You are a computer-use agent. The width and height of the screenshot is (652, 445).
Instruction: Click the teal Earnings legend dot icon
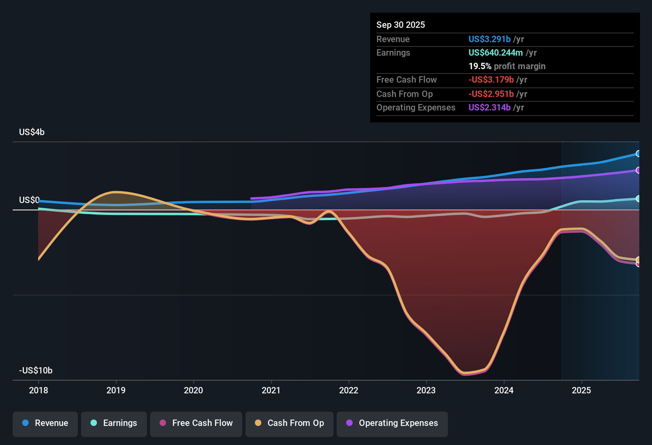(x=94, y=423)
